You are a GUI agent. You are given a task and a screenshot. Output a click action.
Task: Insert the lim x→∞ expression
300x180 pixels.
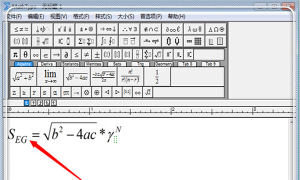point(50,76)
